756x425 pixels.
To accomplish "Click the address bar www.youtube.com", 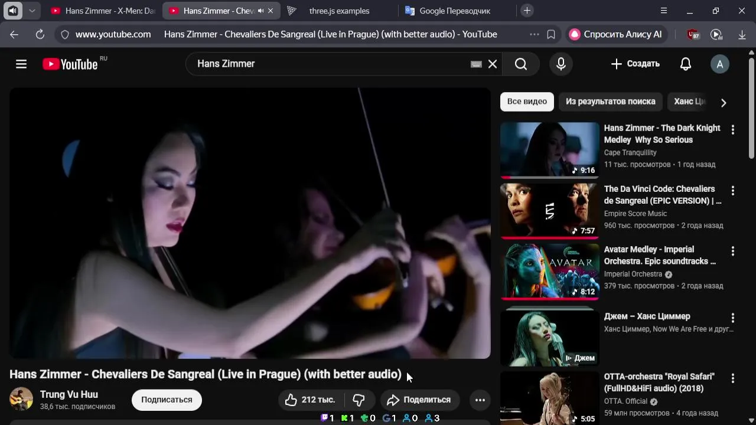I will click(x=113, y=34).
